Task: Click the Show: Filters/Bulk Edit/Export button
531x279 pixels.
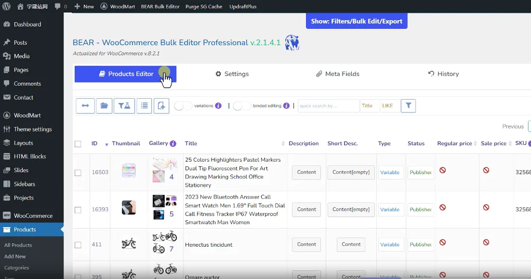Action: click(x=356, y=21)
